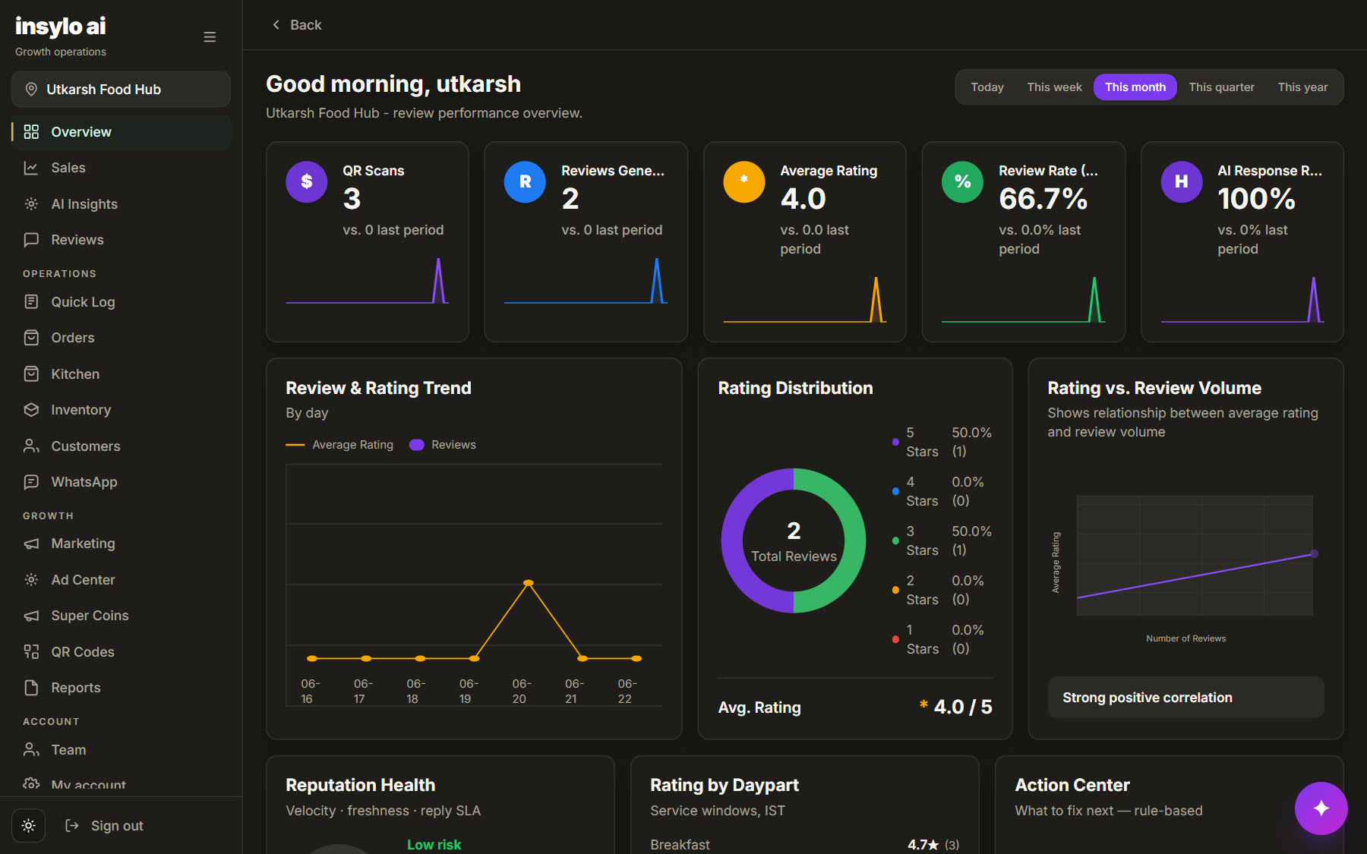Click the 06-20 peak point on trend chart

[529, 583]
